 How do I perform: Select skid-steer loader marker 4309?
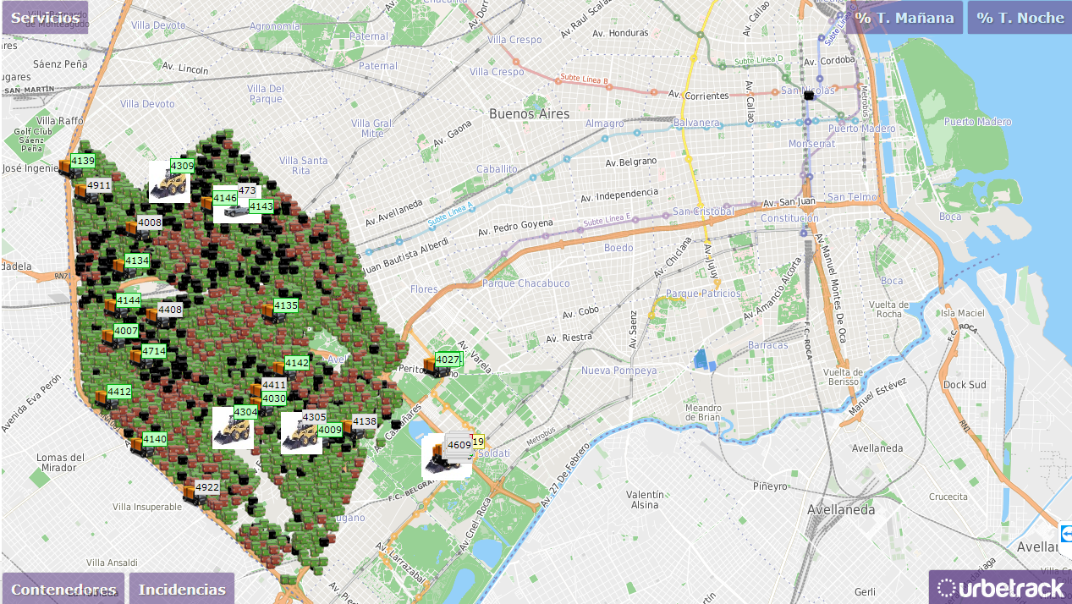click(168, 182)
